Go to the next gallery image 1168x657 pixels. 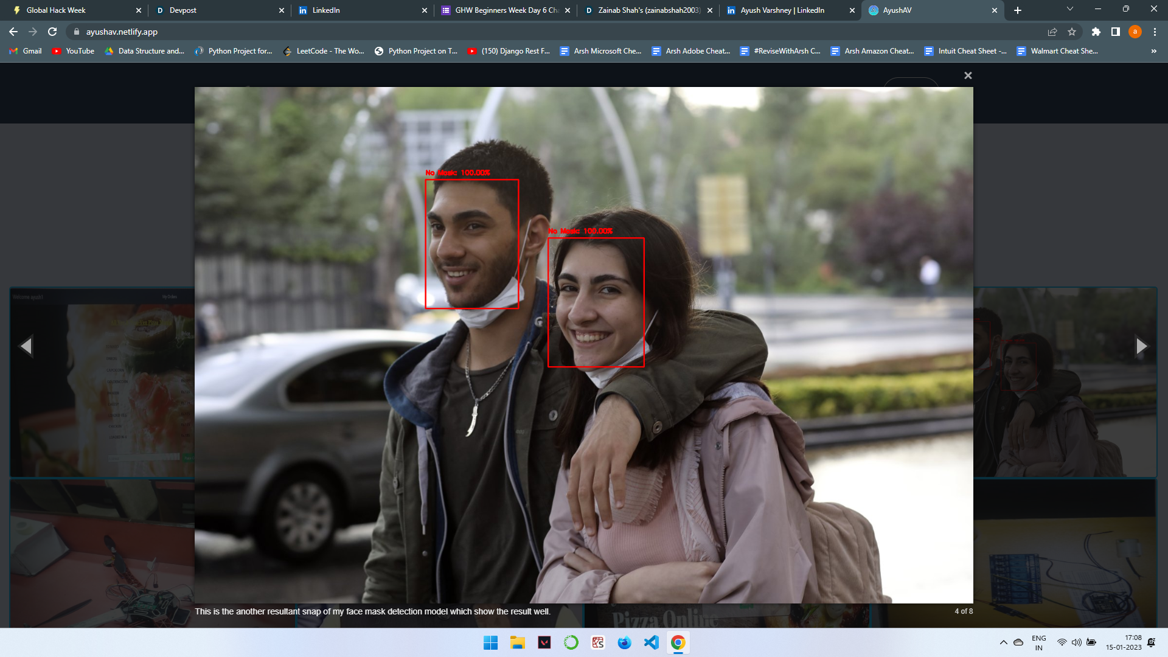pos(1141,346)
